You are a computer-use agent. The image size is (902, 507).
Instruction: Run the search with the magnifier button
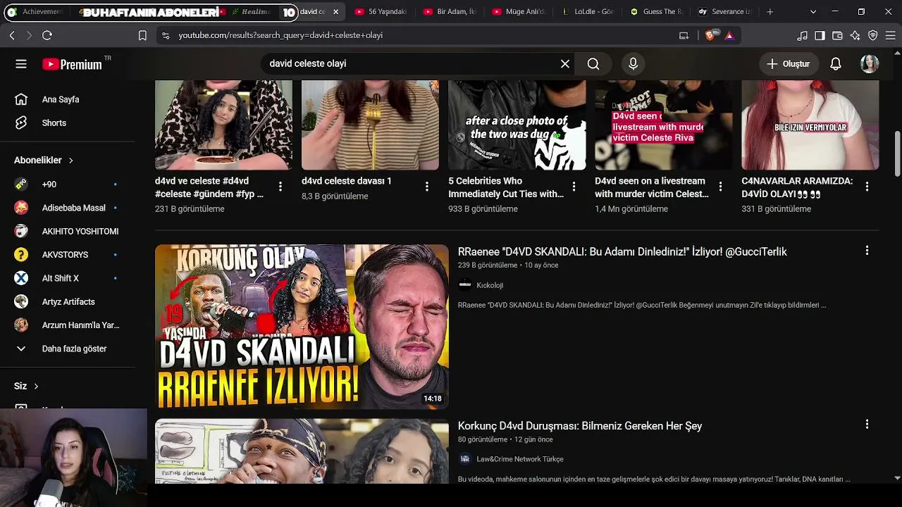point(593,64)
